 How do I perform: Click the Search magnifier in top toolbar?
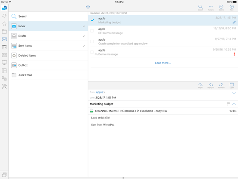coord(200,8)
